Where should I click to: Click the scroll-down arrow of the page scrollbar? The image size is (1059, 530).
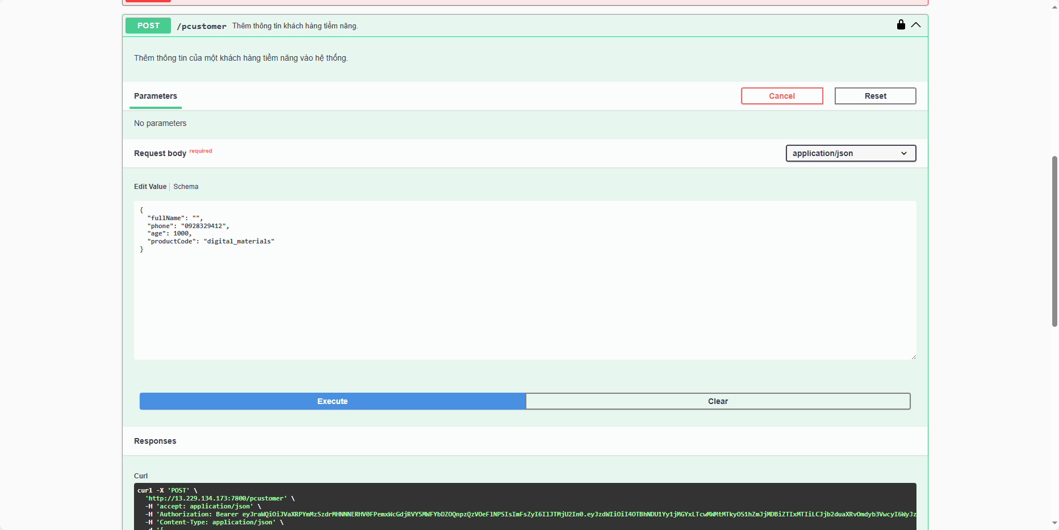click(x=1054, y=523)
